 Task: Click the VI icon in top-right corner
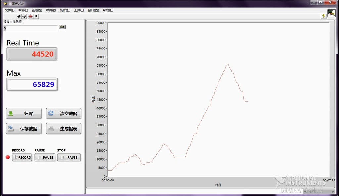331,13
